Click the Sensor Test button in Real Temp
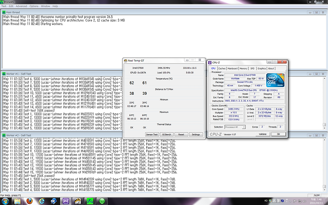The height and width of the screenshot is (205, 328). pos(152,134)
